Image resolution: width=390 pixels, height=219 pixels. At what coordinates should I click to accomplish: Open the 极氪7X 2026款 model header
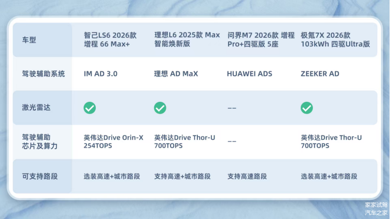click(335, 40)
